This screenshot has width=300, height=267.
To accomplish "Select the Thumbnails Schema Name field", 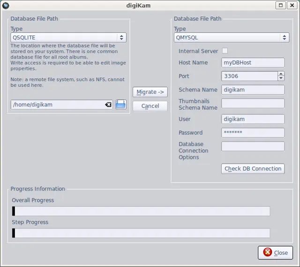I will [253, 103].
